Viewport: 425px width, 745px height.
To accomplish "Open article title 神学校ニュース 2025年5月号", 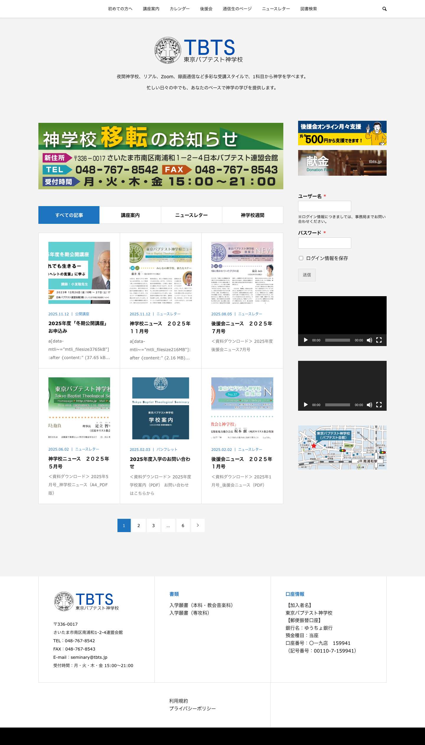I will [x=79, y=463].
